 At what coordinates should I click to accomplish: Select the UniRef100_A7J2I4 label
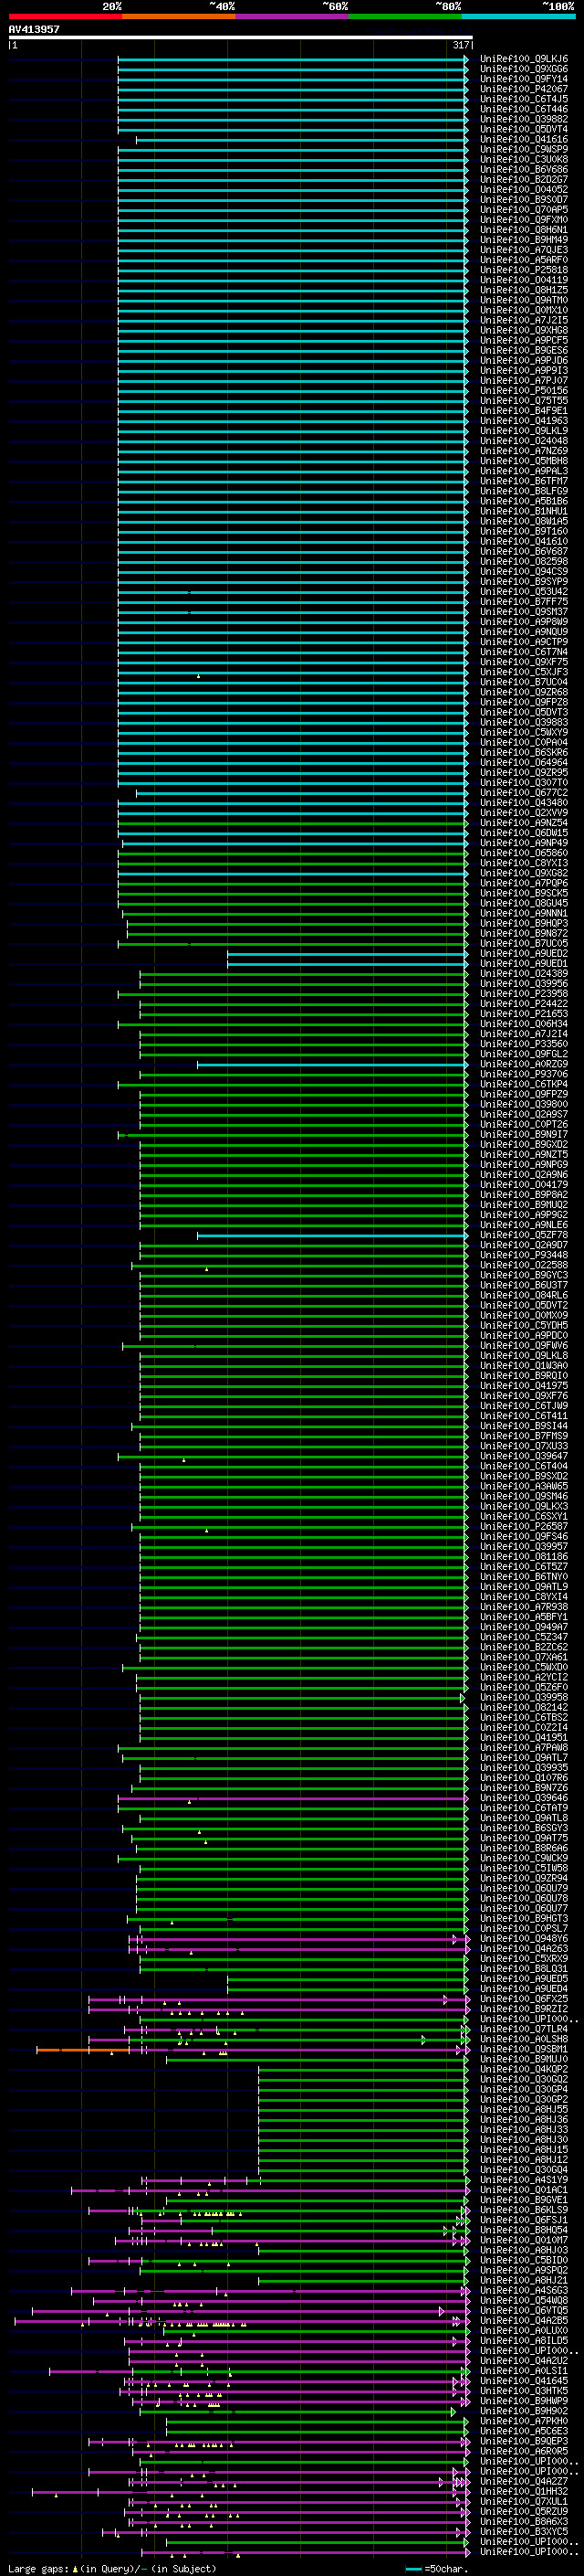(x=524, y=1033)
